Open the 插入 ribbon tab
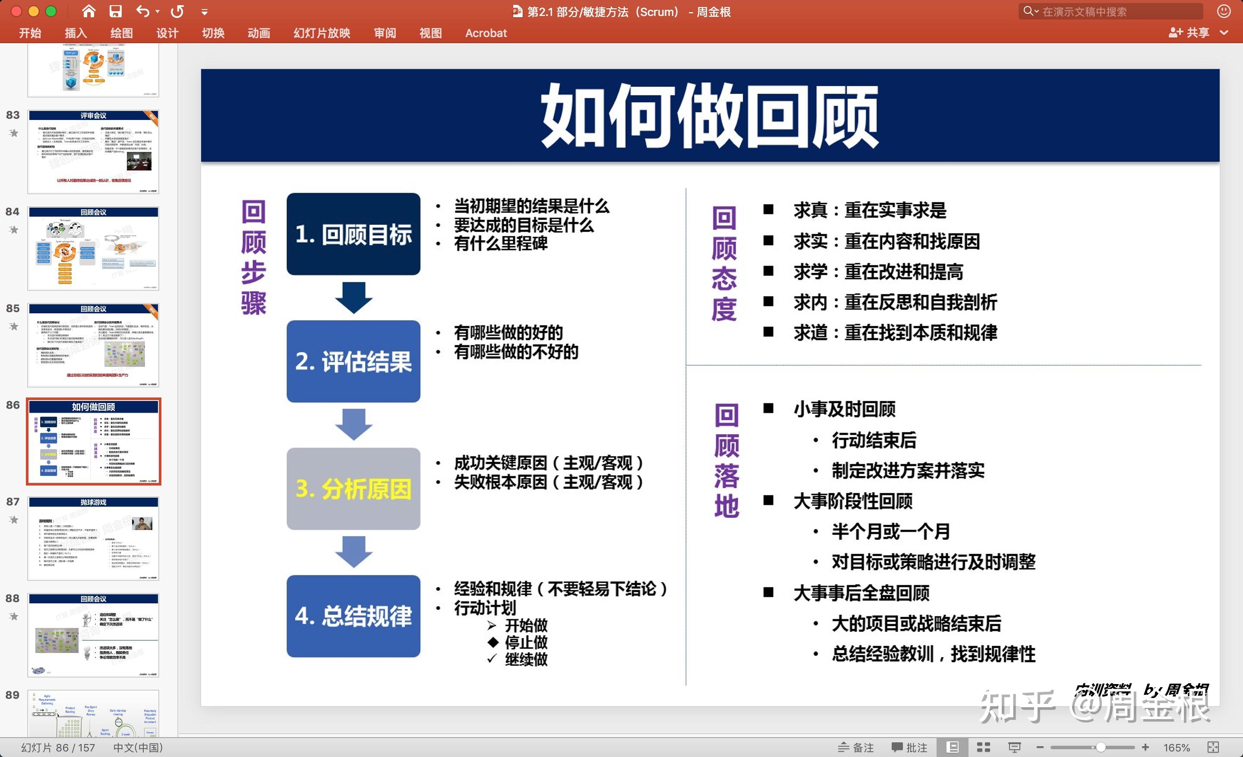 (76, 33)
